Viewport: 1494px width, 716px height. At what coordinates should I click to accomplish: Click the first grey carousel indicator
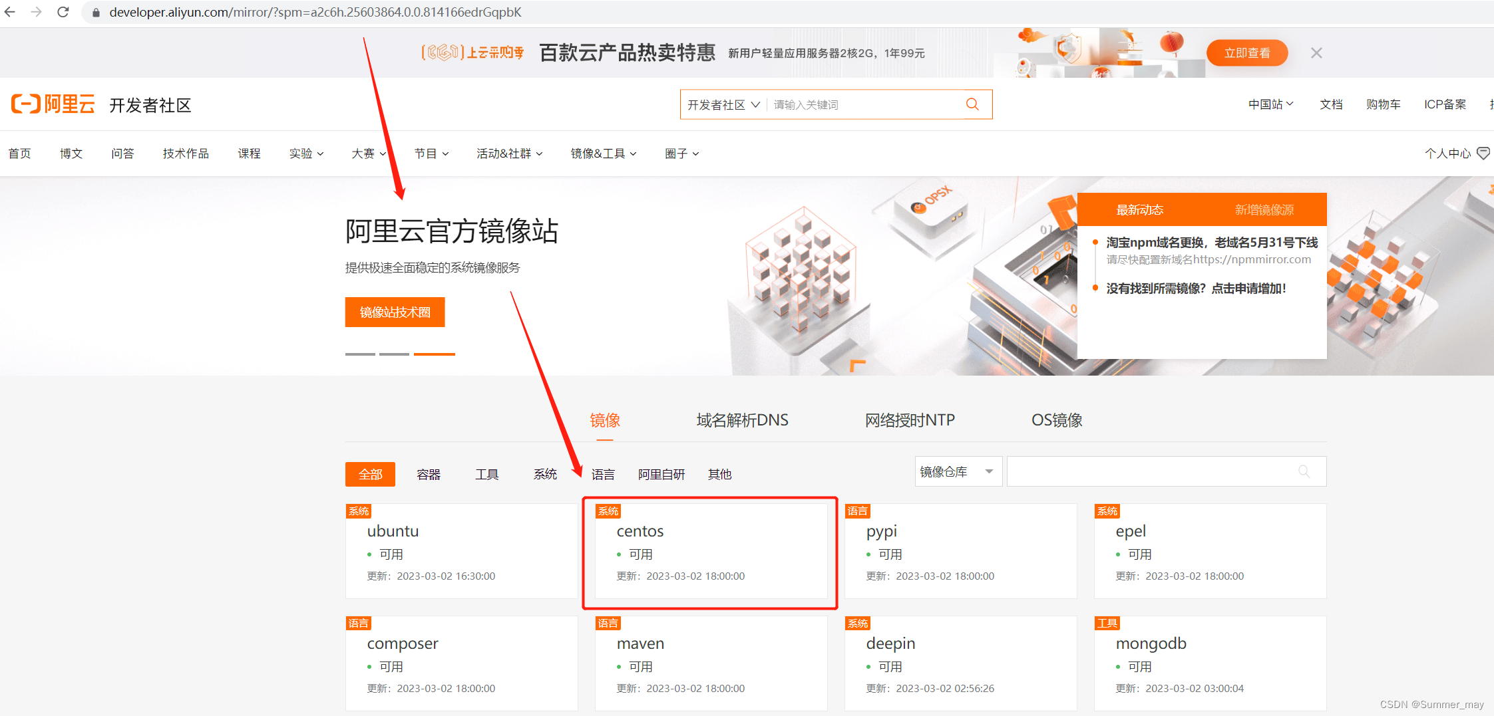point(360,354)
